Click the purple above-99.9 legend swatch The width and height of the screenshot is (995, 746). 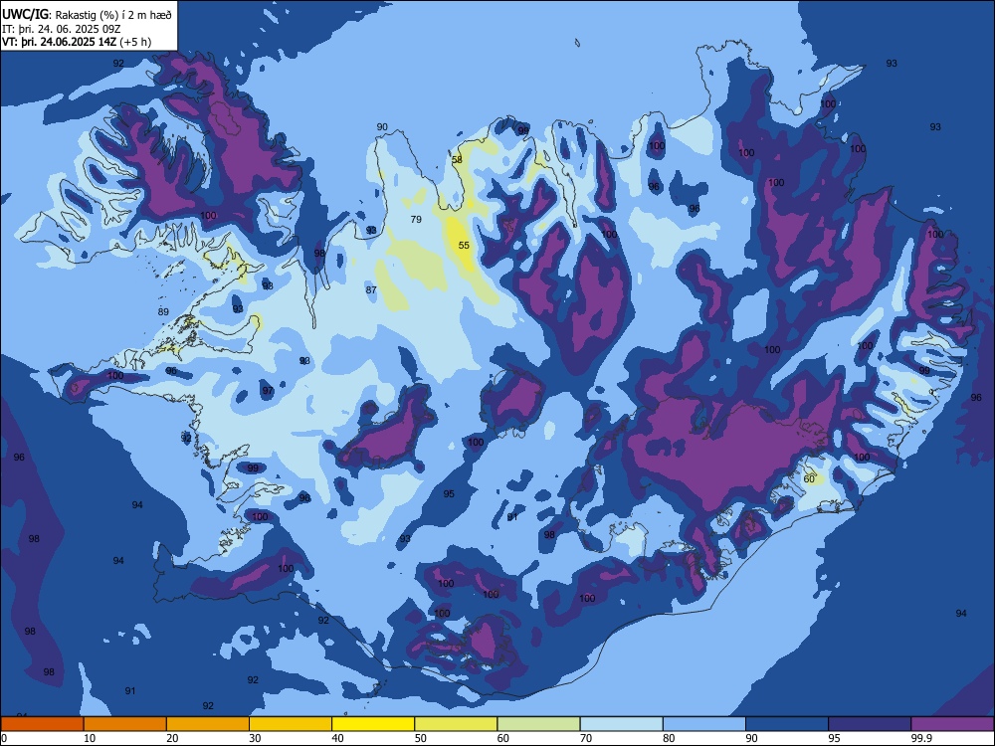(x=952, y=724)
